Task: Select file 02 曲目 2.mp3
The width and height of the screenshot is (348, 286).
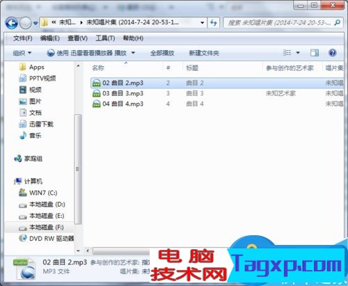Action: 122,83
